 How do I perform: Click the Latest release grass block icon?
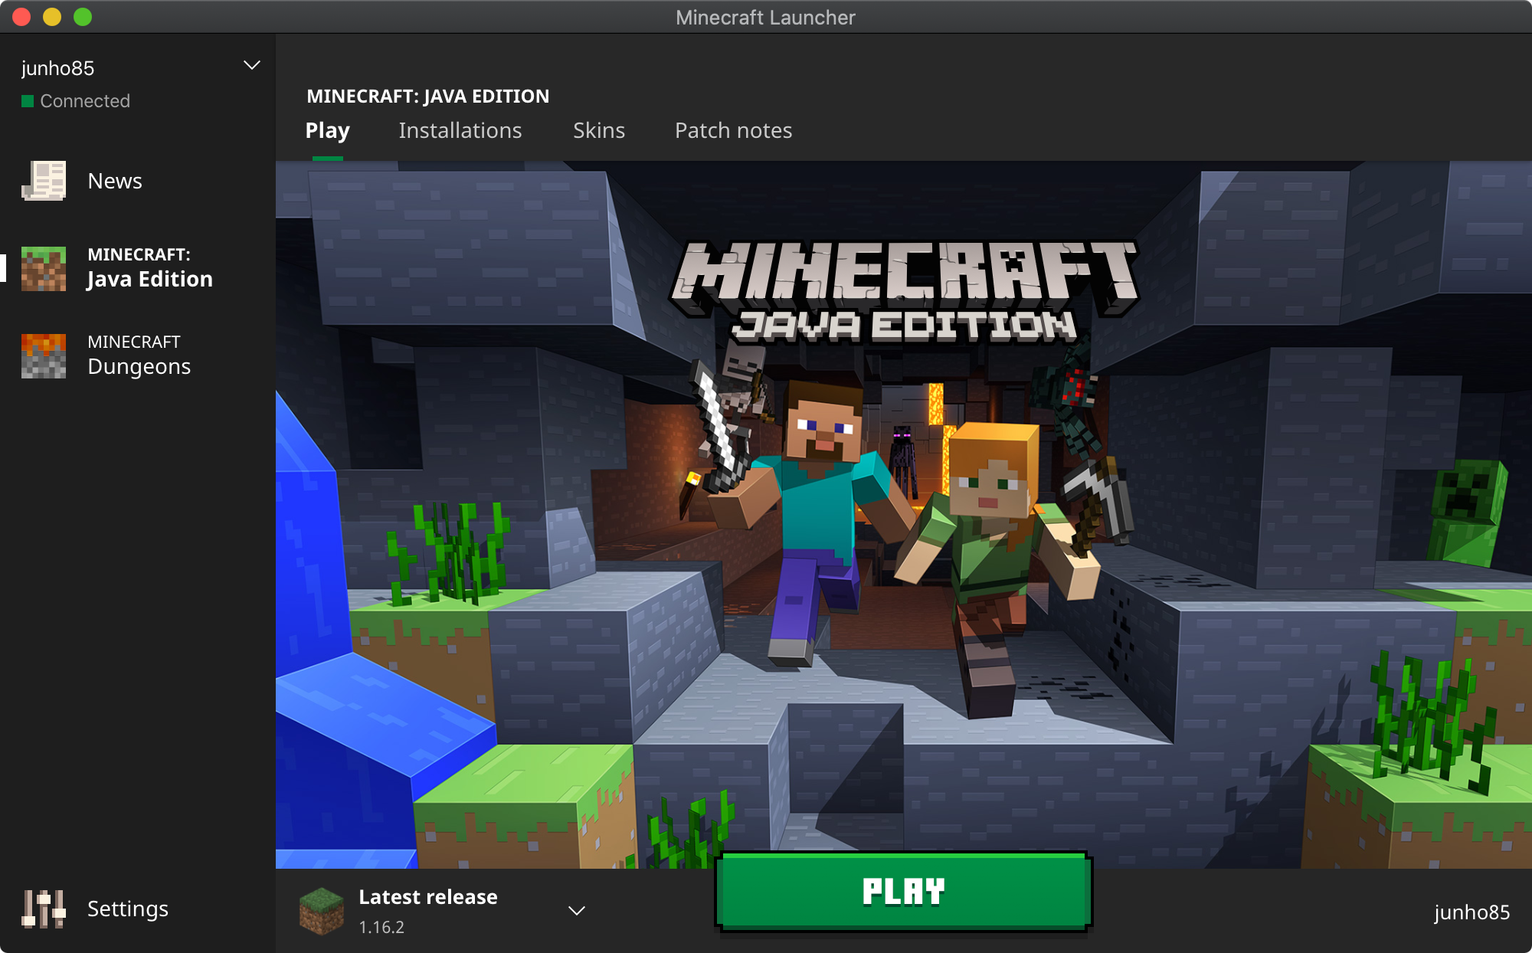[321, 910]
